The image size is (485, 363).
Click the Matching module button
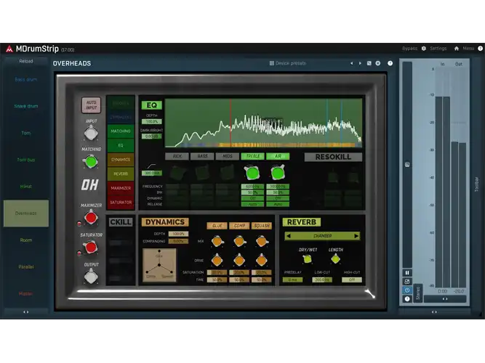[121, 131]
